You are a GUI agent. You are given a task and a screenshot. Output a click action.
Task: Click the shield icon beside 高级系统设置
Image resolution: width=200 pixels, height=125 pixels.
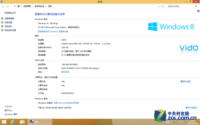2,30
